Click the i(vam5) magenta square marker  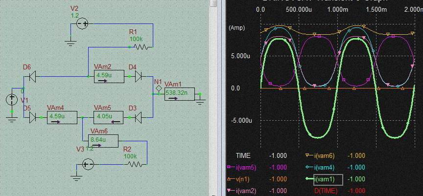tap(230, 167)
